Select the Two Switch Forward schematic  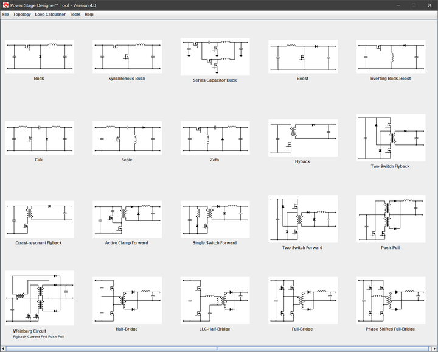click(303, 219)
